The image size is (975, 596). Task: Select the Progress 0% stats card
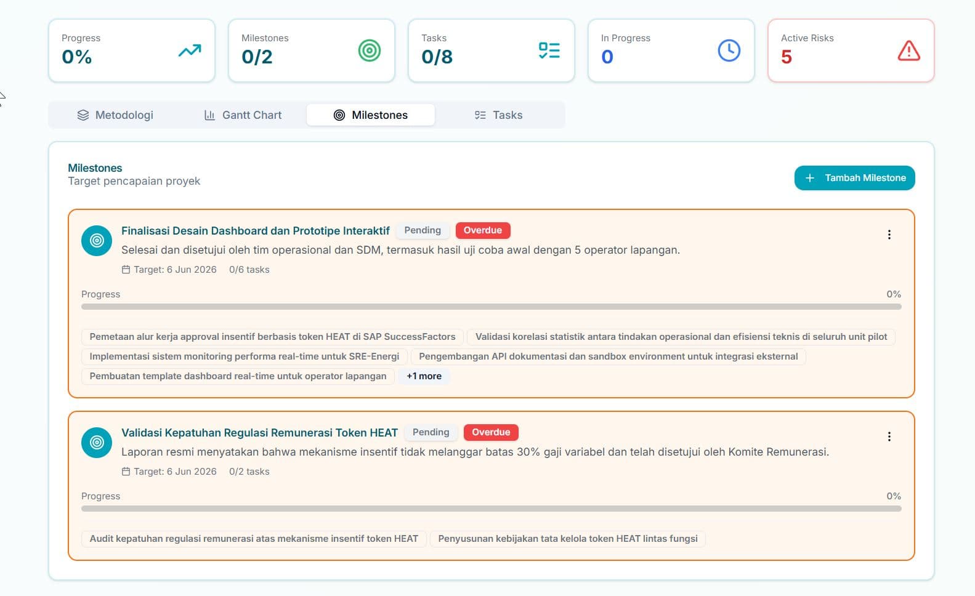132,50
